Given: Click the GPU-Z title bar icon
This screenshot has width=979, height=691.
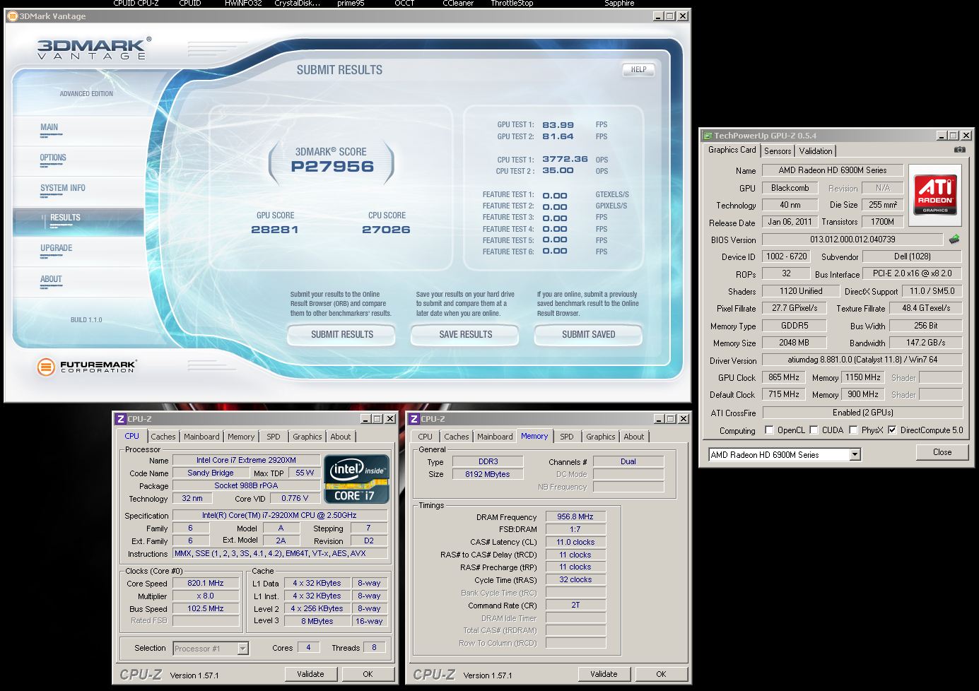Looking at the screenshot, I should (x=707, y=136).
